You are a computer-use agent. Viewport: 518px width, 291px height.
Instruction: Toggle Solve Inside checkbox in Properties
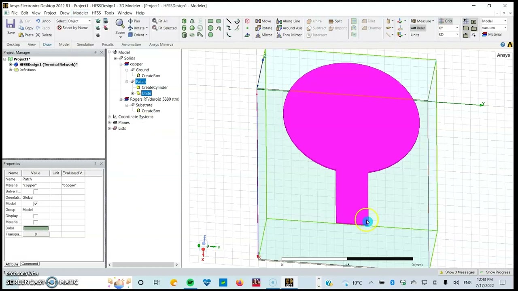coord(36,191)
